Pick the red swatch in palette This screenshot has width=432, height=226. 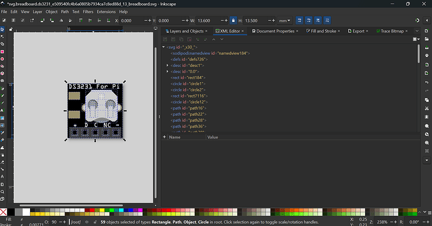coord(92,210)
